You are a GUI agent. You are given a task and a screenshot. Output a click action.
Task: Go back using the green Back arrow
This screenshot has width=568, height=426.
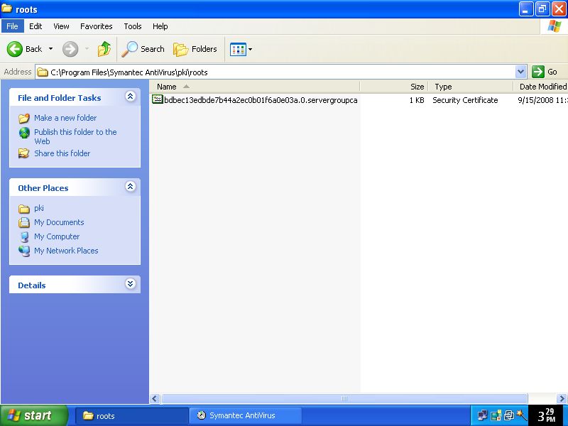(x=15, y=49)
